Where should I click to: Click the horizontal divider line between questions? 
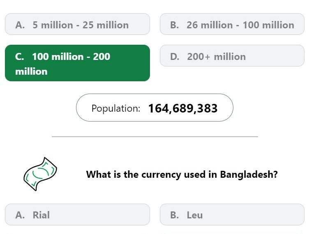pyautogui.click(x=155, y=136)
